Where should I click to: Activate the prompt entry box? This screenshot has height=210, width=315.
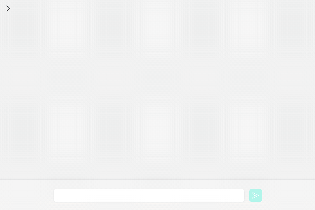(149, 195)
